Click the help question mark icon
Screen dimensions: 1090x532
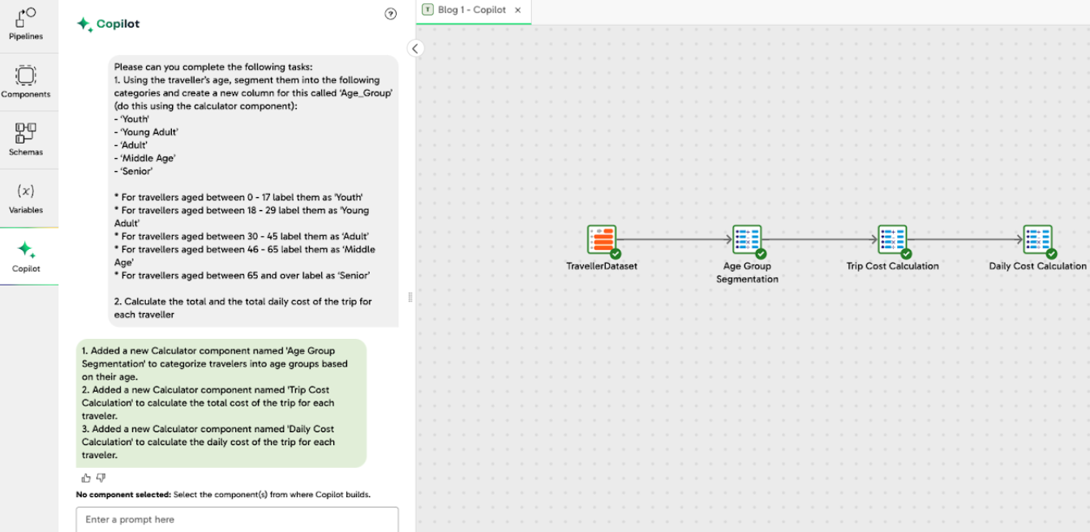[390, 14]
